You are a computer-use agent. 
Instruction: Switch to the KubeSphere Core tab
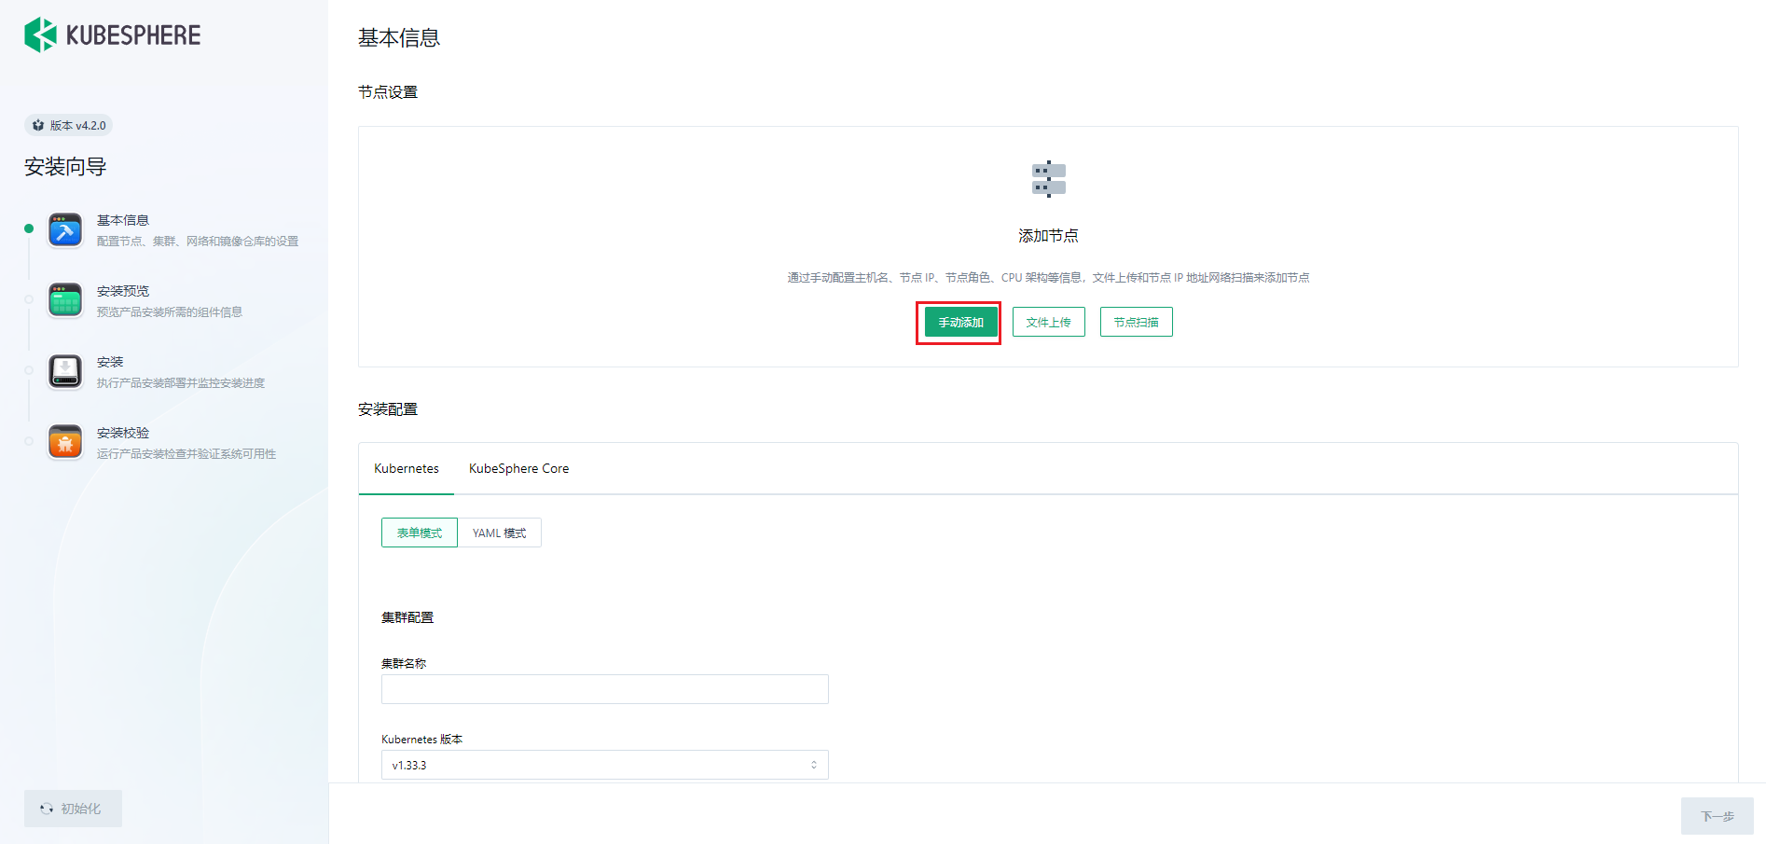(518, 468)
